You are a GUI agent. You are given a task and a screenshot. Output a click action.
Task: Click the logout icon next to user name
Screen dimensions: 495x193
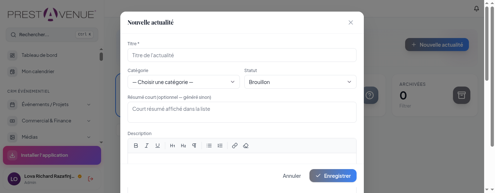(91, 179)
